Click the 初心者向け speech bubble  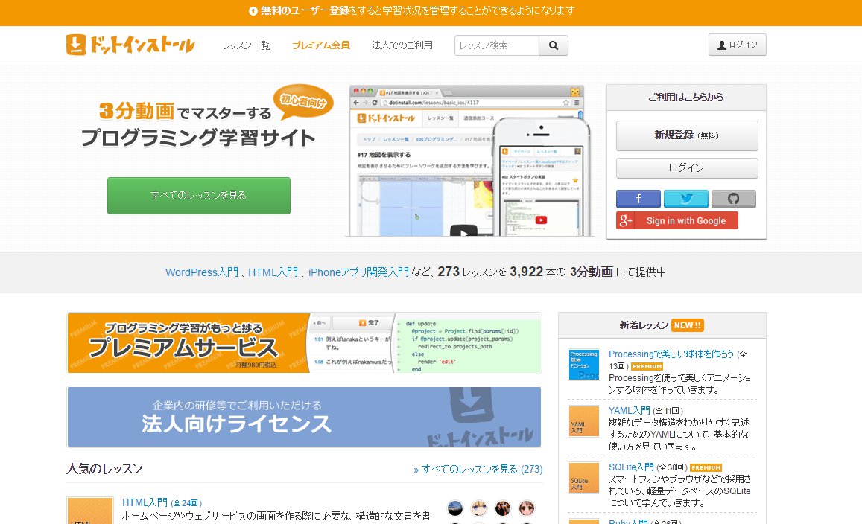point(303,100)
